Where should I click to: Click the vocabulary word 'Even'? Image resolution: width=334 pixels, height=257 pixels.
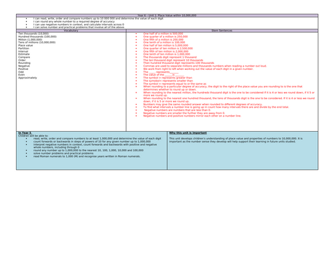click(21, 75)
